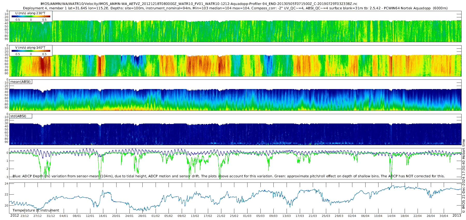Click the 'Temperature at instrument' label
Image resolution: width=466 pixels, height=220 pixels.
coord(36,210)
